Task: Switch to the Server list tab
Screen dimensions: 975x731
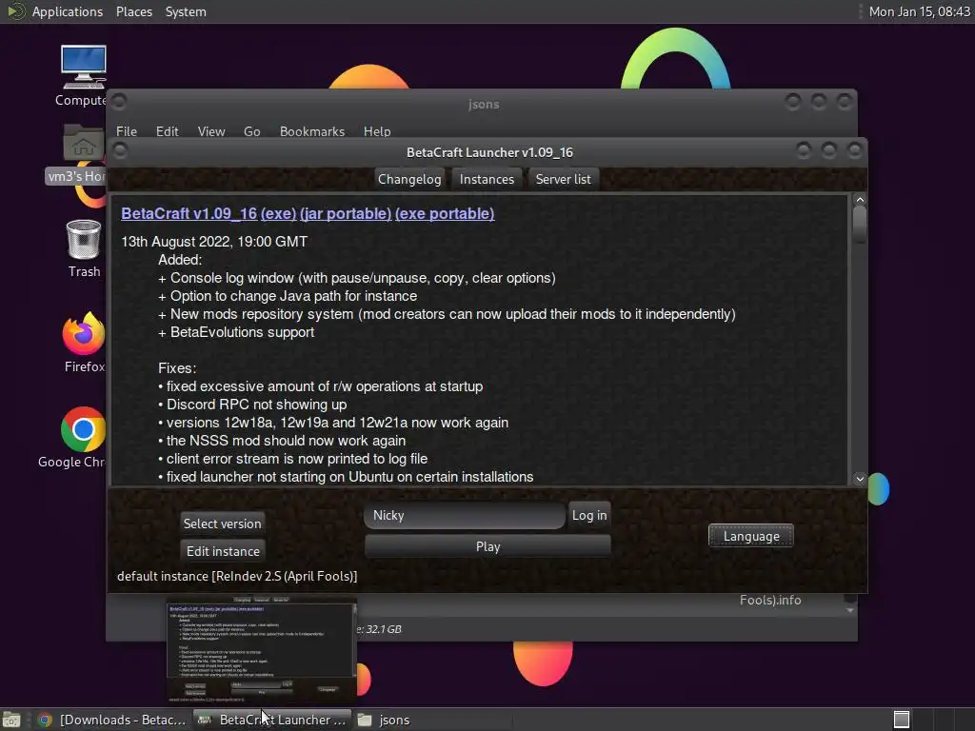Action: [563, 179]
